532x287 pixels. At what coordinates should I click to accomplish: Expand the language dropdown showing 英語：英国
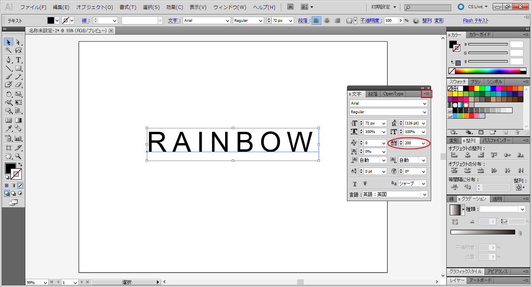(425, 194)
